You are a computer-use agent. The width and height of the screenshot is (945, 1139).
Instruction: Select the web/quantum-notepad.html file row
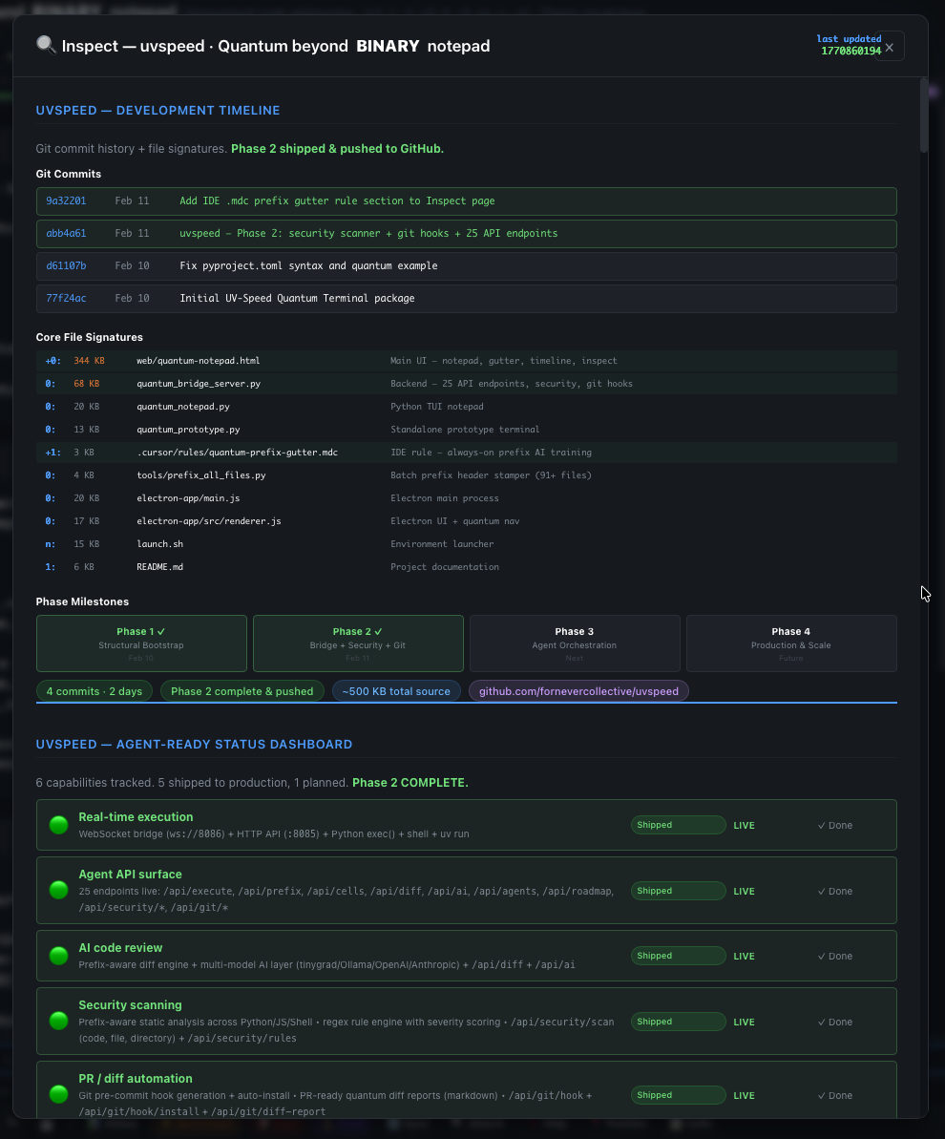click(x=467, y=361)
